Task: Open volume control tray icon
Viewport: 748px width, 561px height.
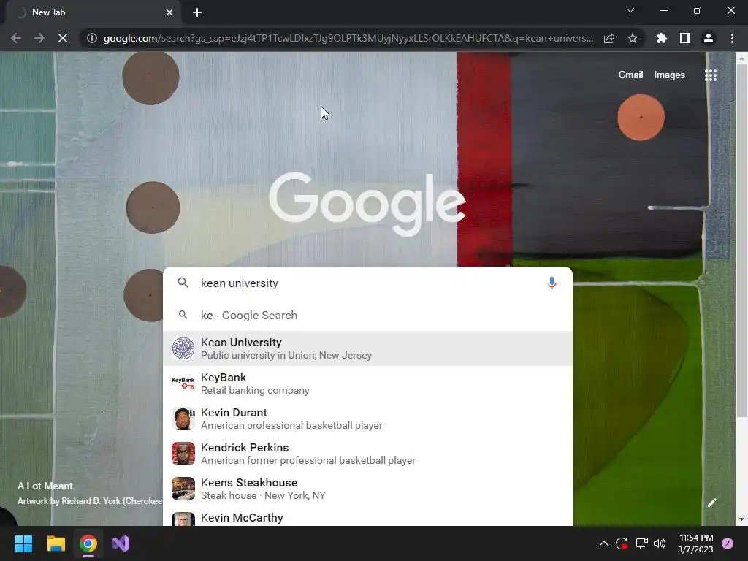Action: [660, 543]
